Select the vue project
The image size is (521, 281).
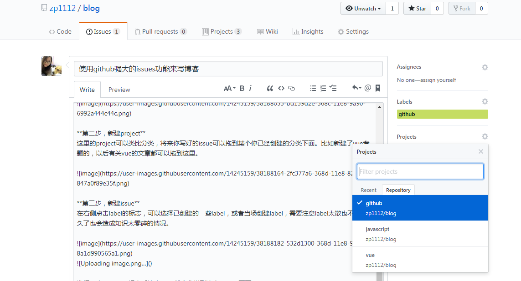click(420, 260)
